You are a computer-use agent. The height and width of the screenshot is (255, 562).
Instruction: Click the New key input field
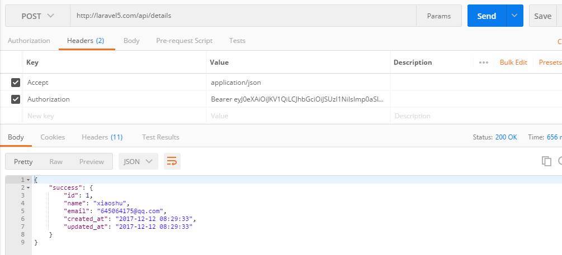tap(114, 116)
